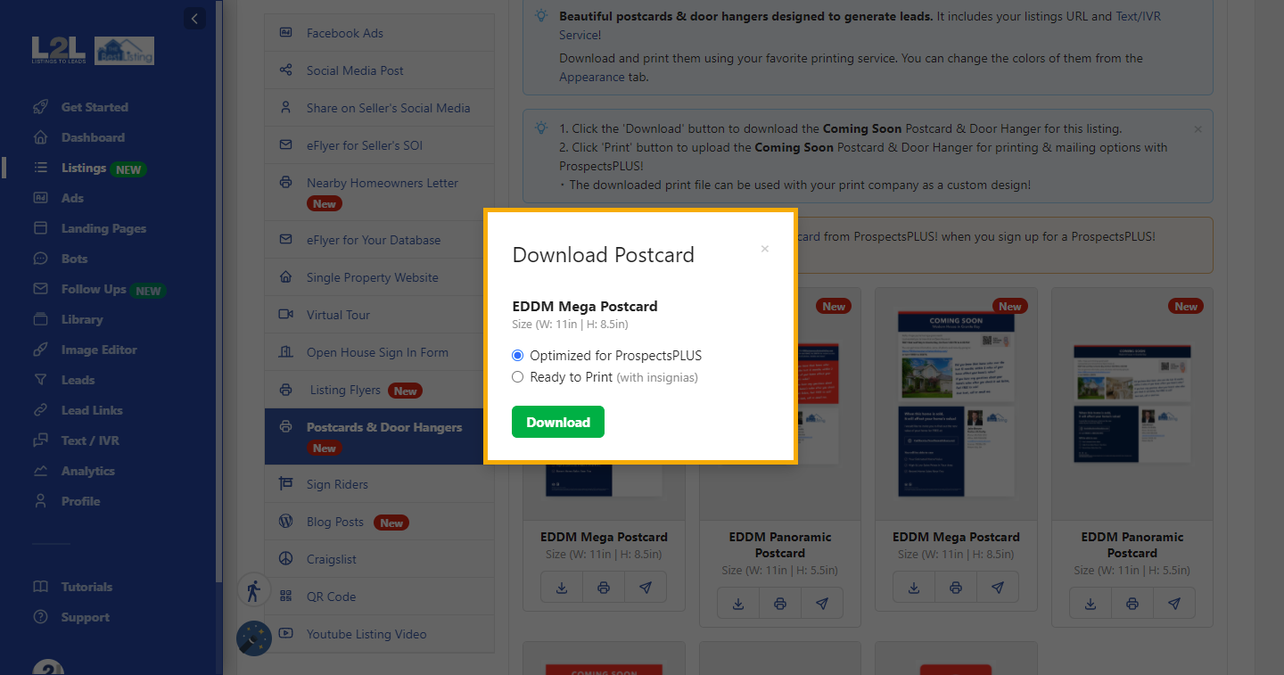Image resolution: width=1284 pixels, height=675 pixels.
Task: Enable the second download format option
Action: click(x=518, y=376)
